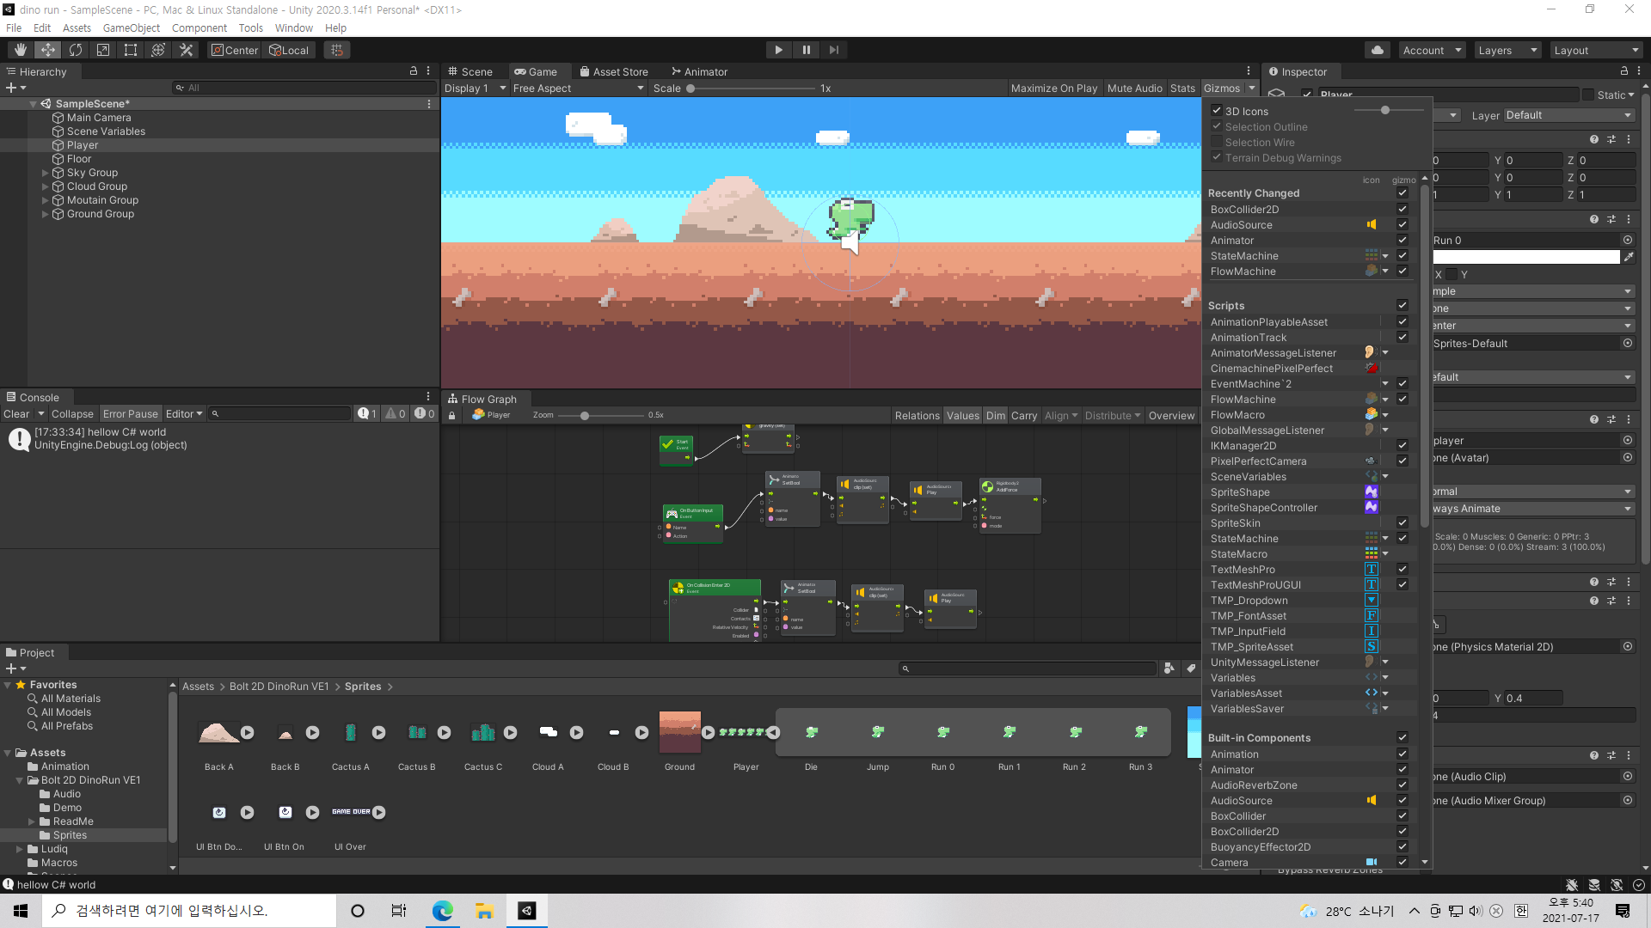Open the Free Aspect dropdown
The height and width of the screenshot is (928, 1651).
(x=578, y=89)
